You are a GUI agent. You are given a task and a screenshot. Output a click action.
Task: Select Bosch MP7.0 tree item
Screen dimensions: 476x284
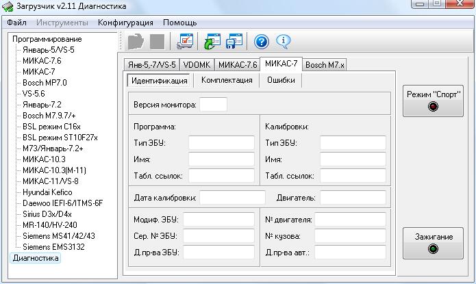45,83
